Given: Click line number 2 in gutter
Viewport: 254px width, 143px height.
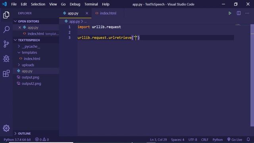Looking at the screenshot, I should click(x=69, y=32).
